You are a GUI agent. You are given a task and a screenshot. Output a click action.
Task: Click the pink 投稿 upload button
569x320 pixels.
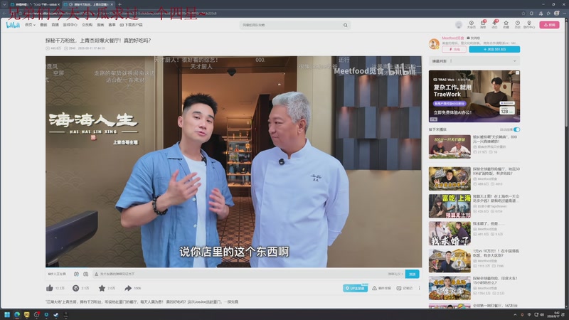point(549,25)
